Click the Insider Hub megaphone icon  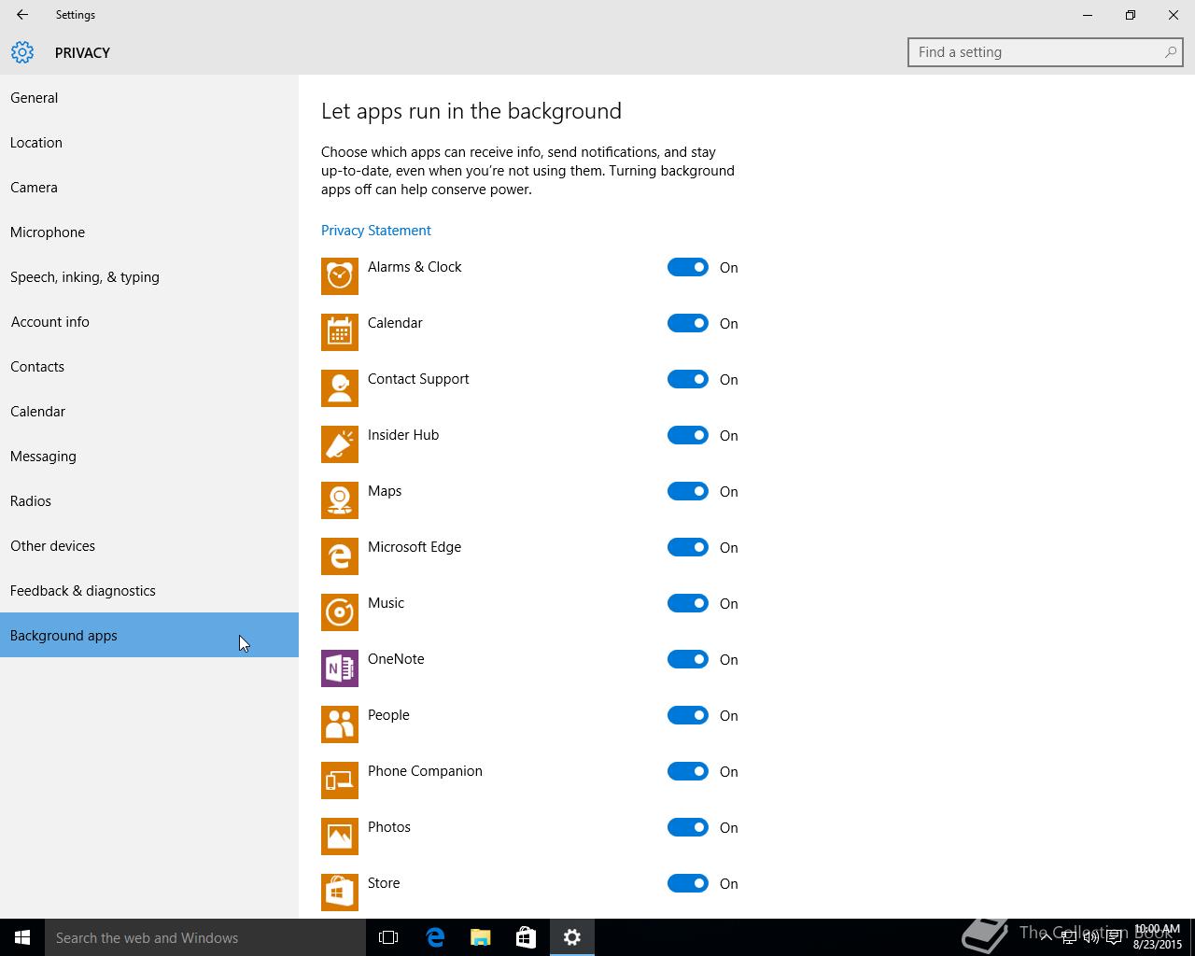coord(340,444)
